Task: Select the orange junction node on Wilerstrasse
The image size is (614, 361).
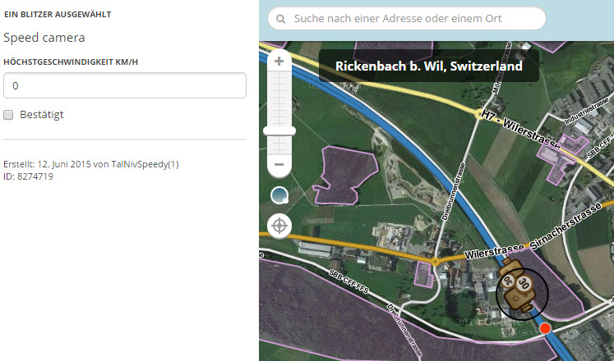Action: [435, 262]
